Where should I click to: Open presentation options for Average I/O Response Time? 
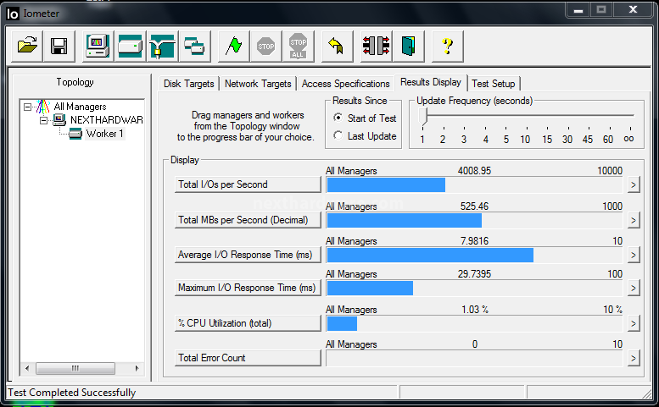(x=634, y=256)
